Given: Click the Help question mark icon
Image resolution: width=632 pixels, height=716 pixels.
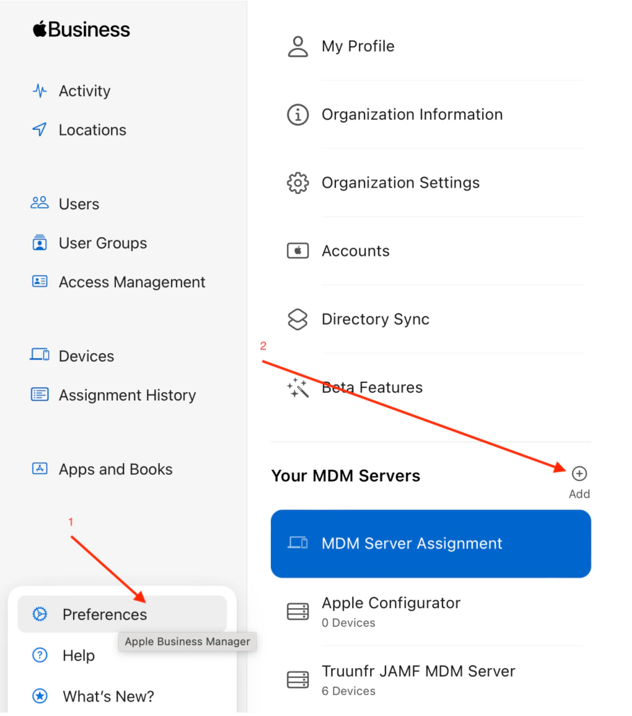Looking at the screenshot, I should point(40,656).
